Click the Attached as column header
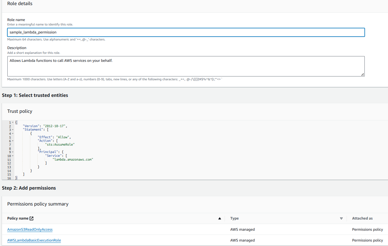This screenshot has height=246, width=388. pos(362,218)
